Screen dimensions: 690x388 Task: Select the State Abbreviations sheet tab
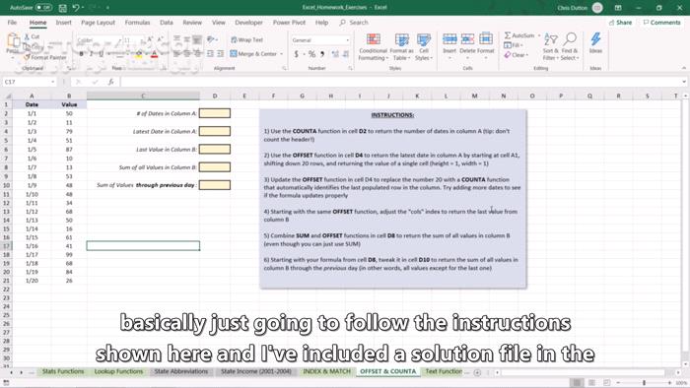coord(180,371)
